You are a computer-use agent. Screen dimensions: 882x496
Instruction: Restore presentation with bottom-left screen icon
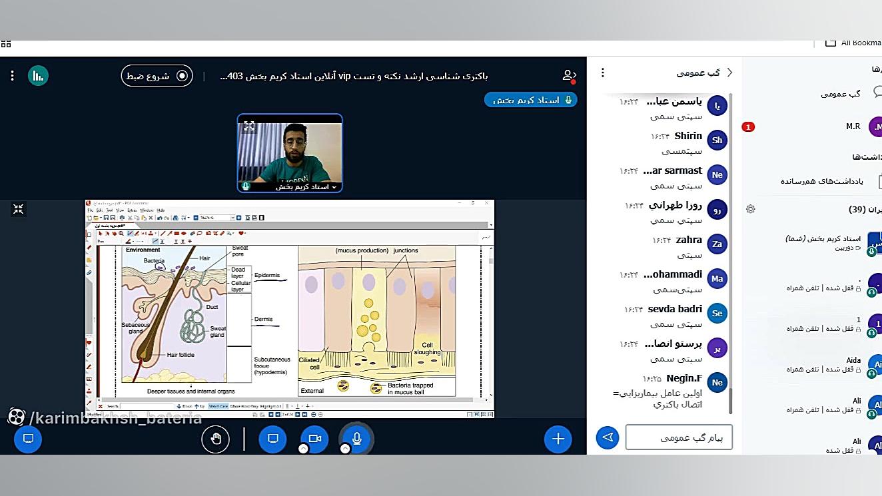[28, 438]
